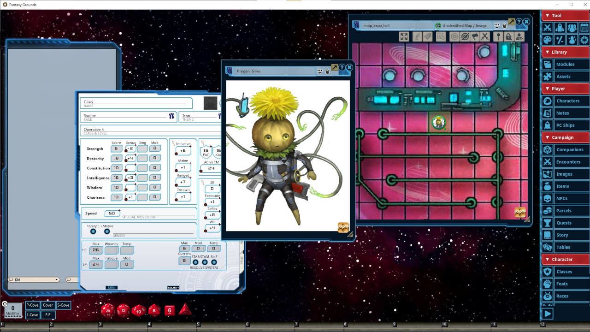Click the crossed swords icon in map toolbar
This screenshot has width=590, height=332.
485,37
